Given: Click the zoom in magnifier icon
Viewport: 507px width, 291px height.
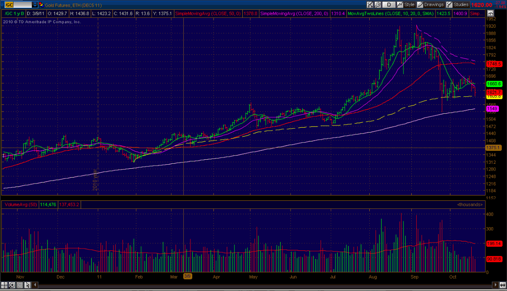Looking at the screenshot, I should coord(12,285).
